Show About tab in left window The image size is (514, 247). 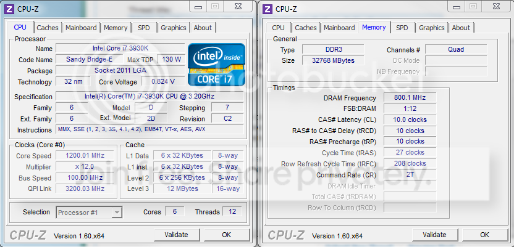tap(203, 28)
